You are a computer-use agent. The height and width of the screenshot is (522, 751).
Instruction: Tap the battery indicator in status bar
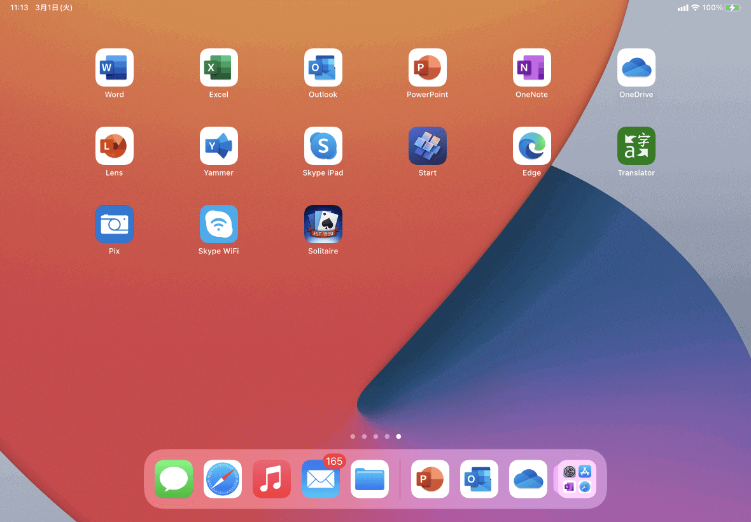pyautogui.click(x=733, y=8)
